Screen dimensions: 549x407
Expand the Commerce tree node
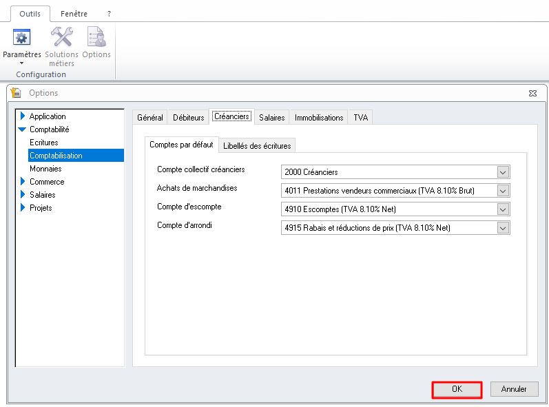(x=23, y=182)
